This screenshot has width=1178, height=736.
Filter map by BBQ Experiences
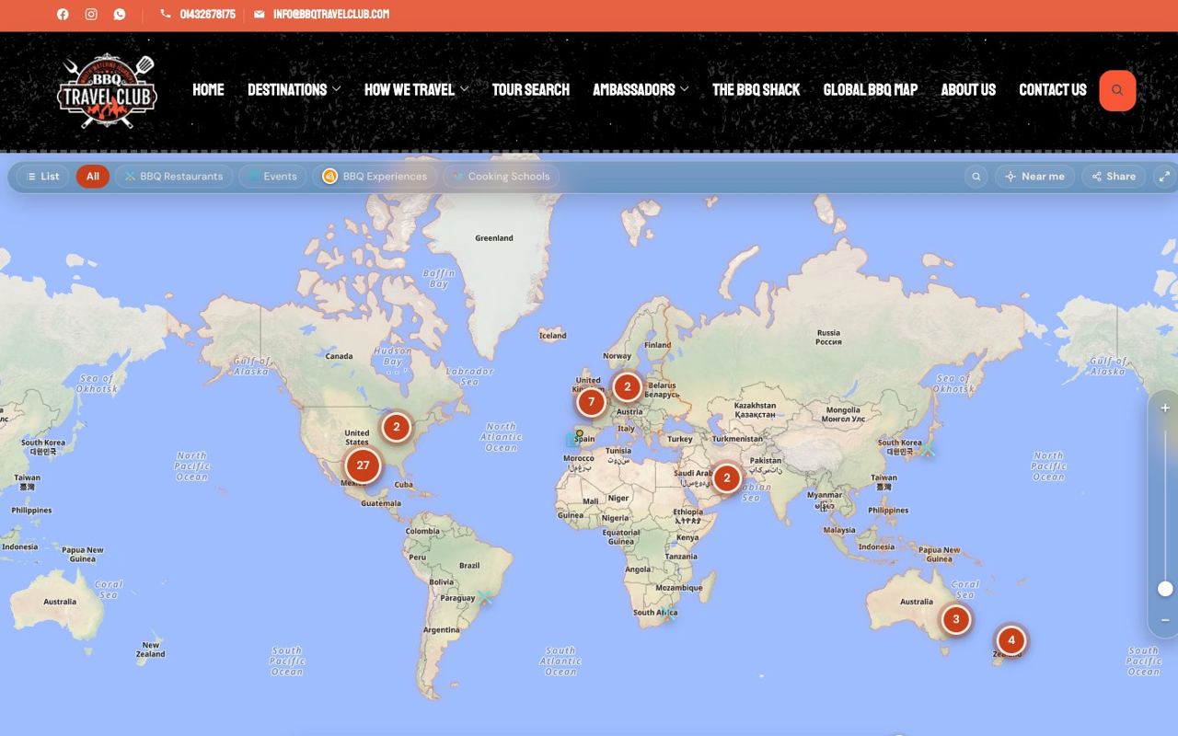point(375,177)
